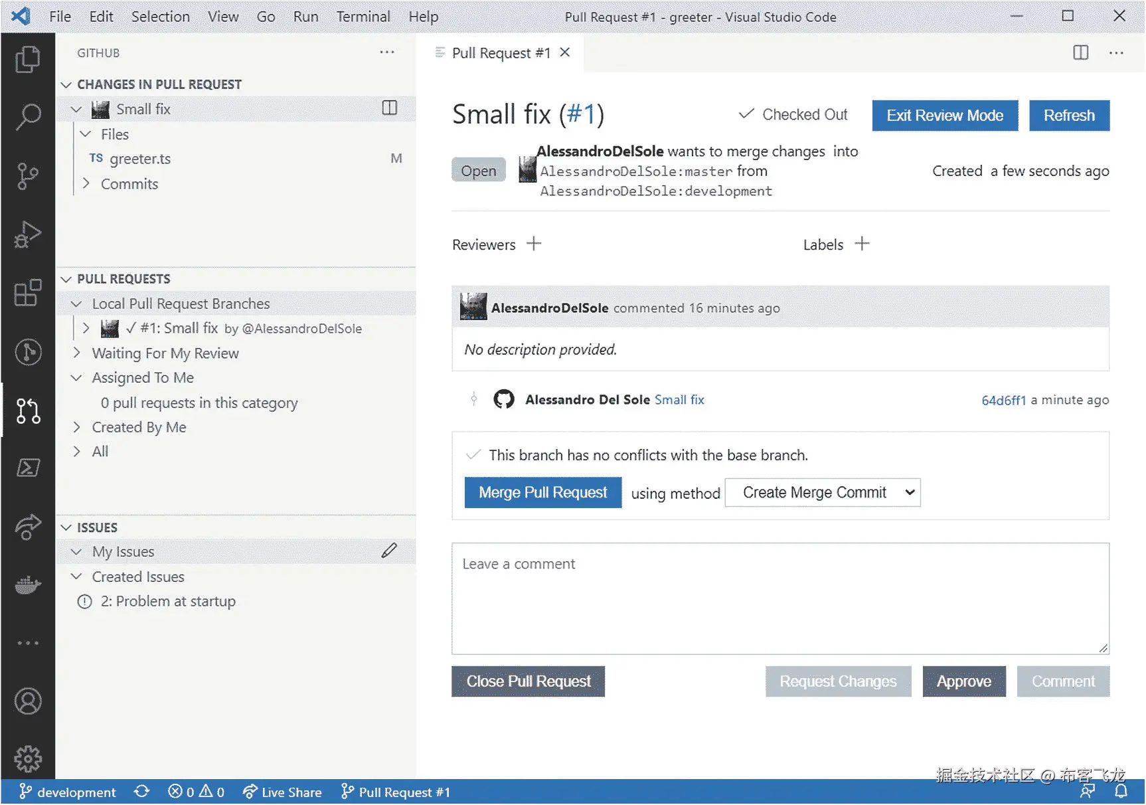Viewport: 1146px width, 805px height.
Task: Collapse Local Pull Request Branches
Action: [x=76, y=304]
